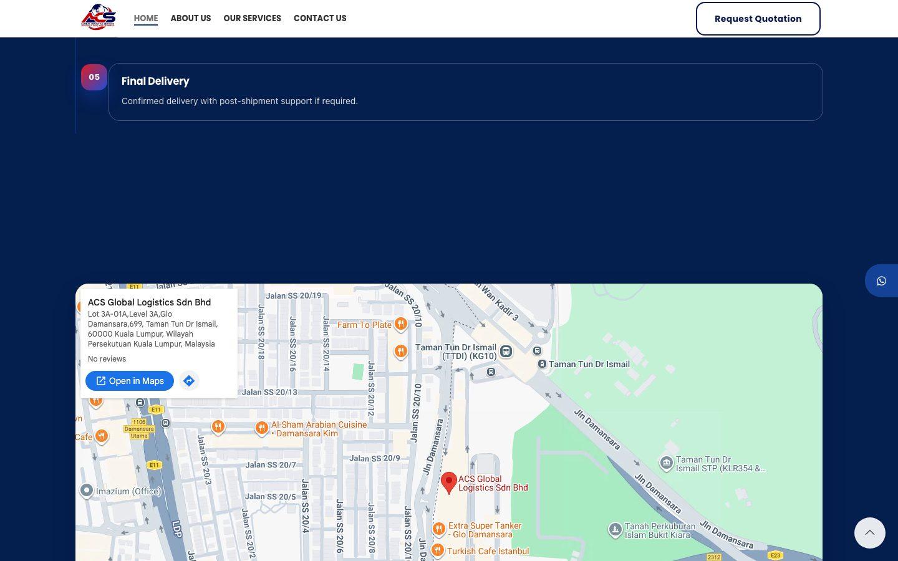Click 'Jalan SS 20/9' street label
This screenshot has width=898, height=561.
375,458
